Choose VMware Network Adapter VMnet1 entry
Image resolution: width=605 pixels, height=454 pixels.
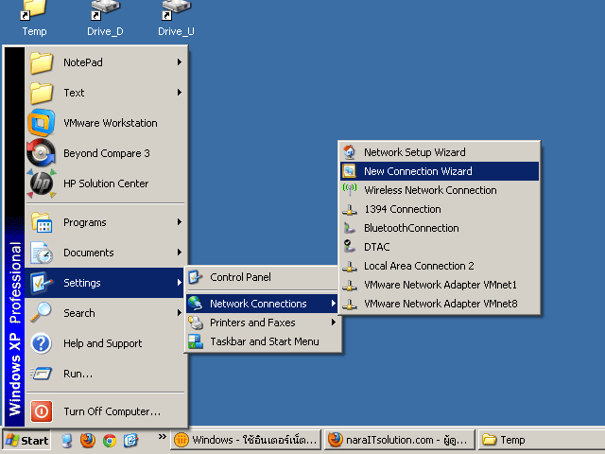[440, 285]
